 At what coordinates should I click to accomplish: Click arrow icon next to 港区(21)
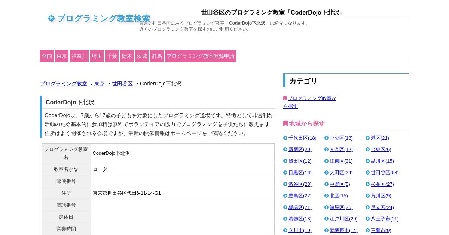[x=368, y=138]
